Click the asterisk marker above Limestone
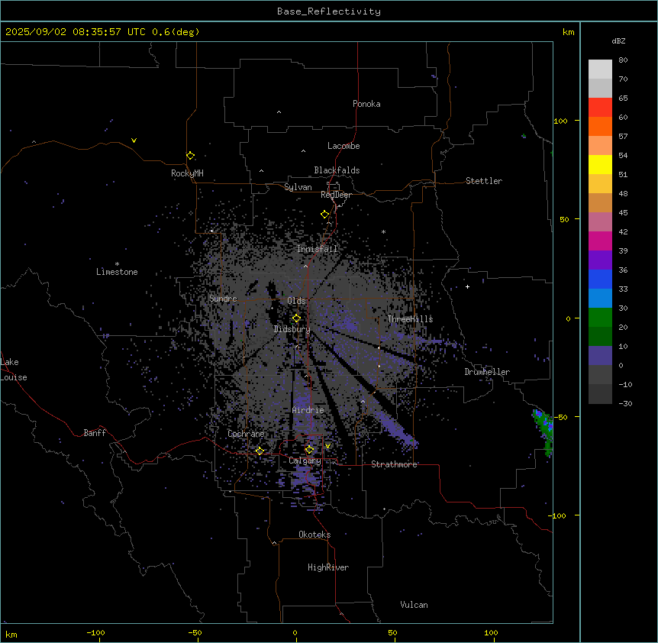 117,264
